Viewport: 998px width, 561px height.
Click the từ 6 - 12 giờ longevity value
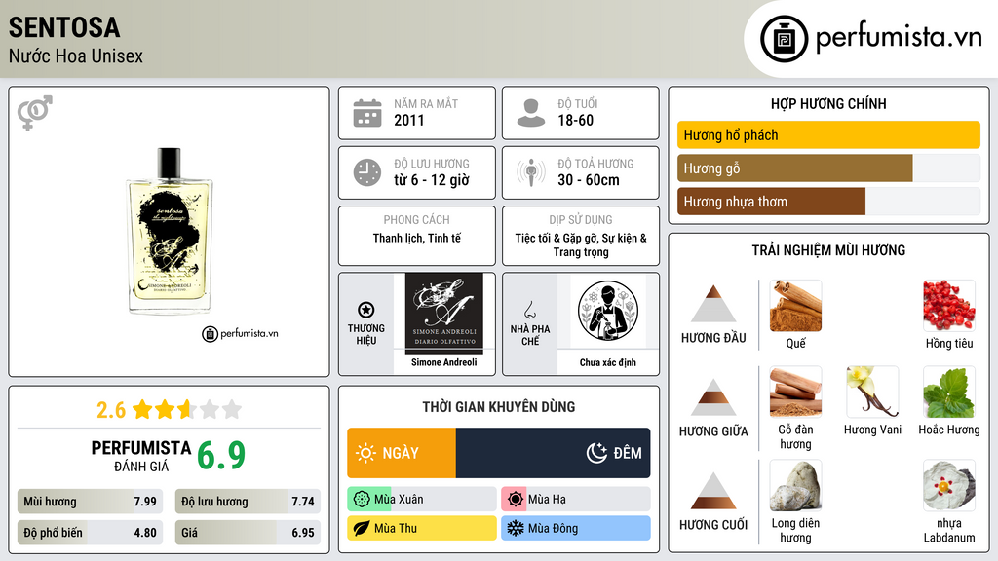click(x=432, y=180)
